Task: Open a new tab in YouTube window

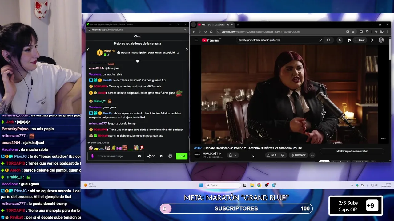Action: 238,25
